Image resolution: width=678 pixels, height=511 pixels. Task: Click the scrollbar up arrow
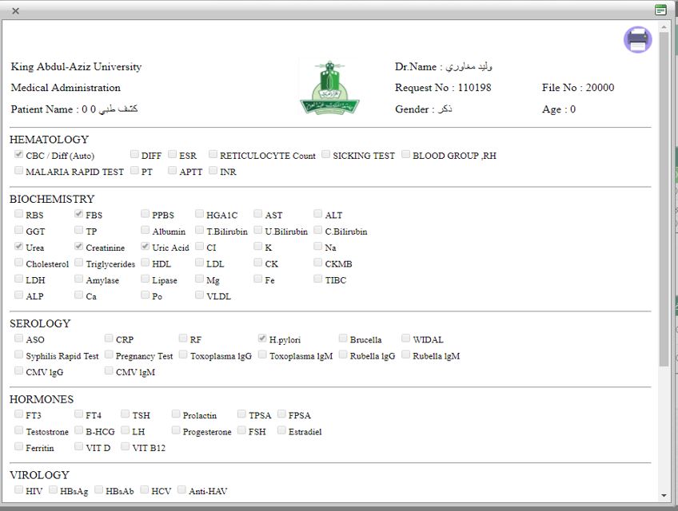coord(664,26)
